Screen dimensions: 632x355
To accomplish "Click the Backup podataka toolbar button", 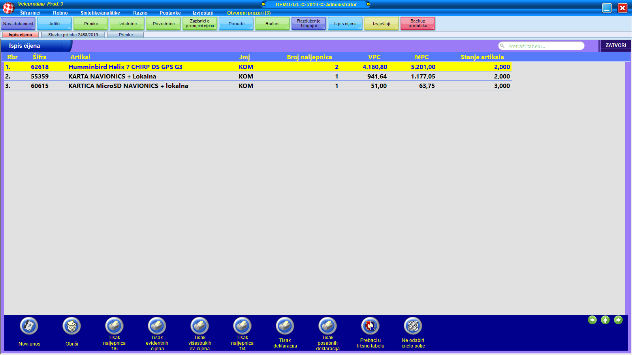I will tap(418, 24).
